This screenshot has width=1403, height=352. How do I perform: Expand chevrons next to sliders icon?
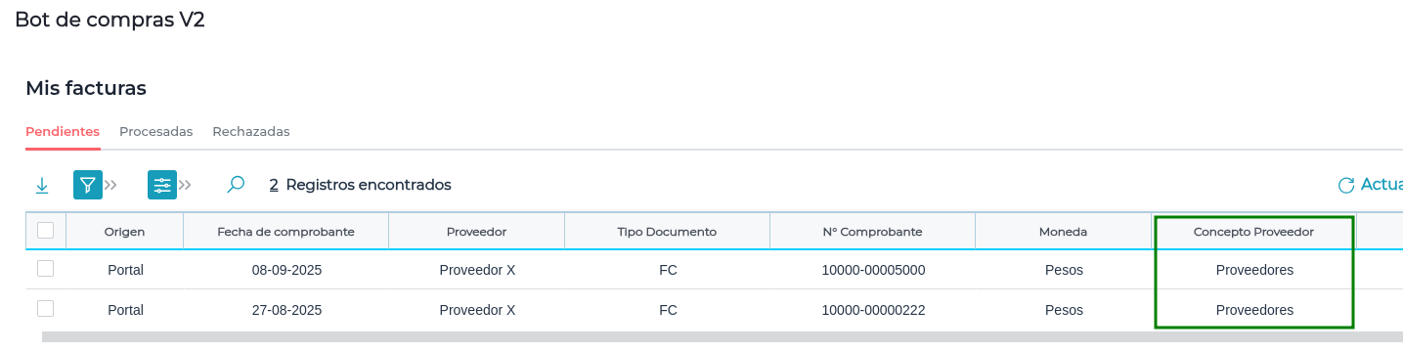click(x=186, y=185)
